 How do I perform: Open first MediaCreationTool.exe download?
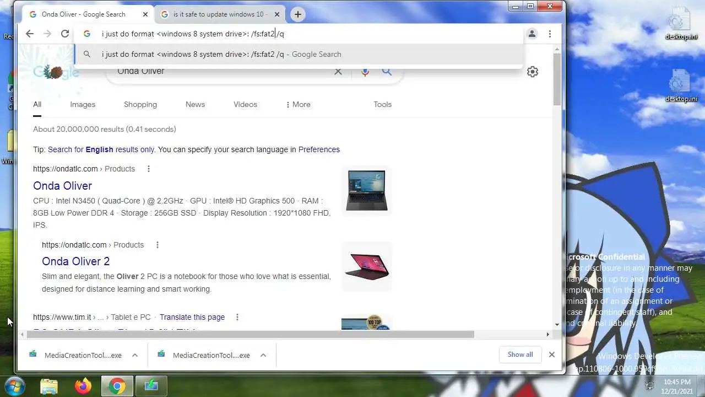[x=75, y=355]
